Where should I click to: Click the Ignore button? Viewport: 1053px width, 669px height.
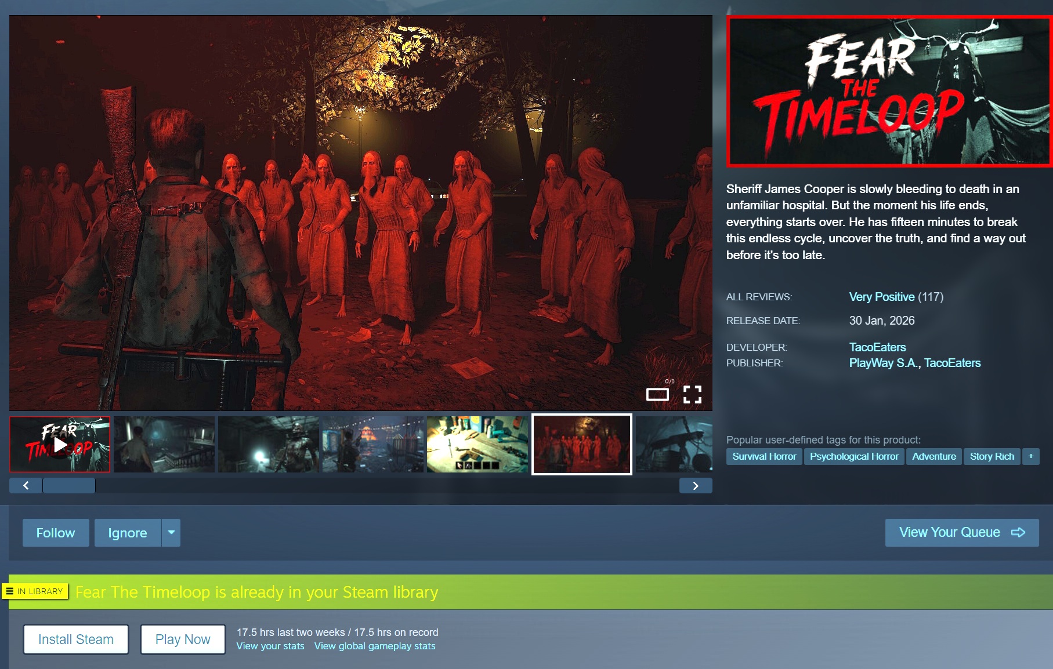(x=128, y=533)
